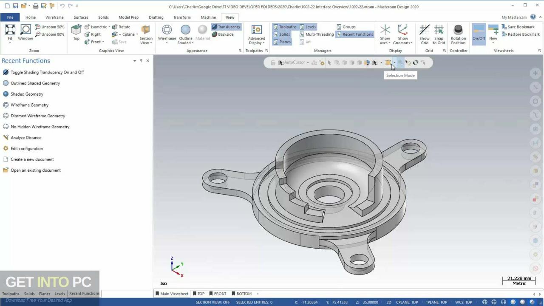Open Isometric view dropdown
The width and height of the screenshot is (544, 306).
tap(109, 27)
